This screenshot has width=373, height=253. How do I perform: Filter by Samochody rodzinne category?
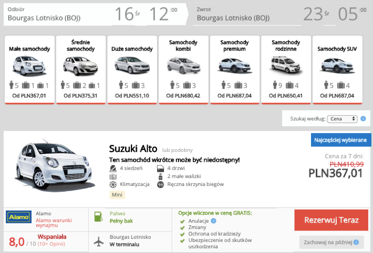pyautogui.click(x=286, y=70)
